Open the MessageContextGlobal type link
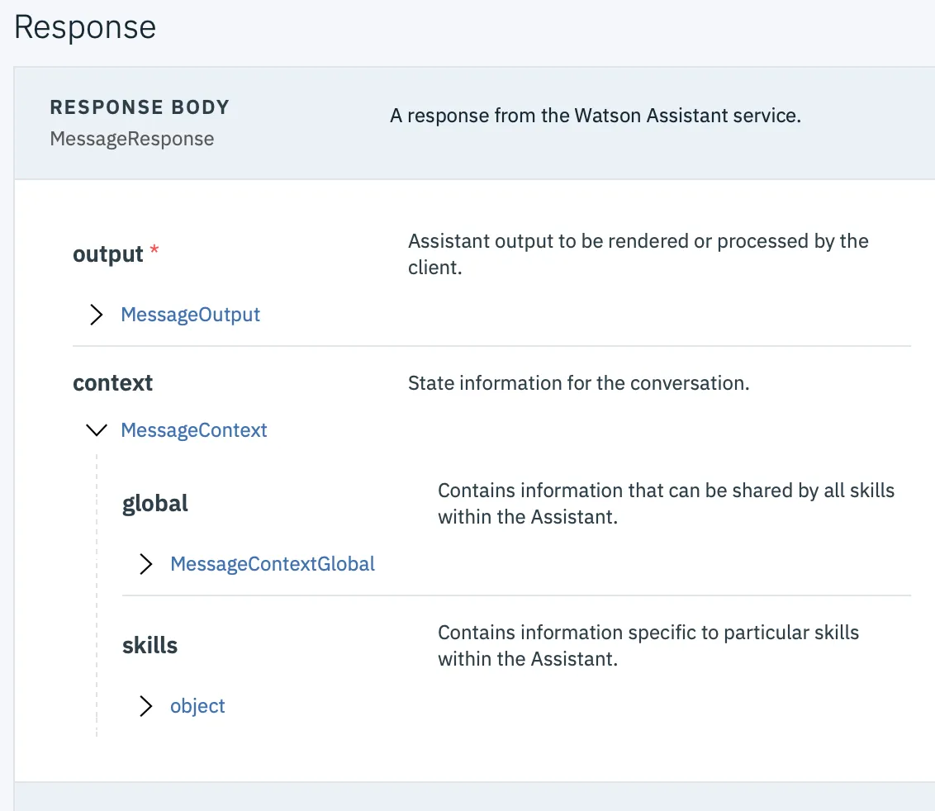 (x=273, y=564)
